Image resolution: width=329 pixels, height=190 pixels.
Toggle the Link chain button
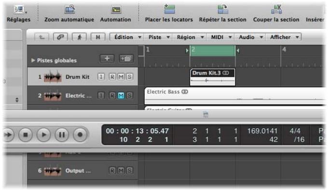pyautogui.click(x=60, y=37)
